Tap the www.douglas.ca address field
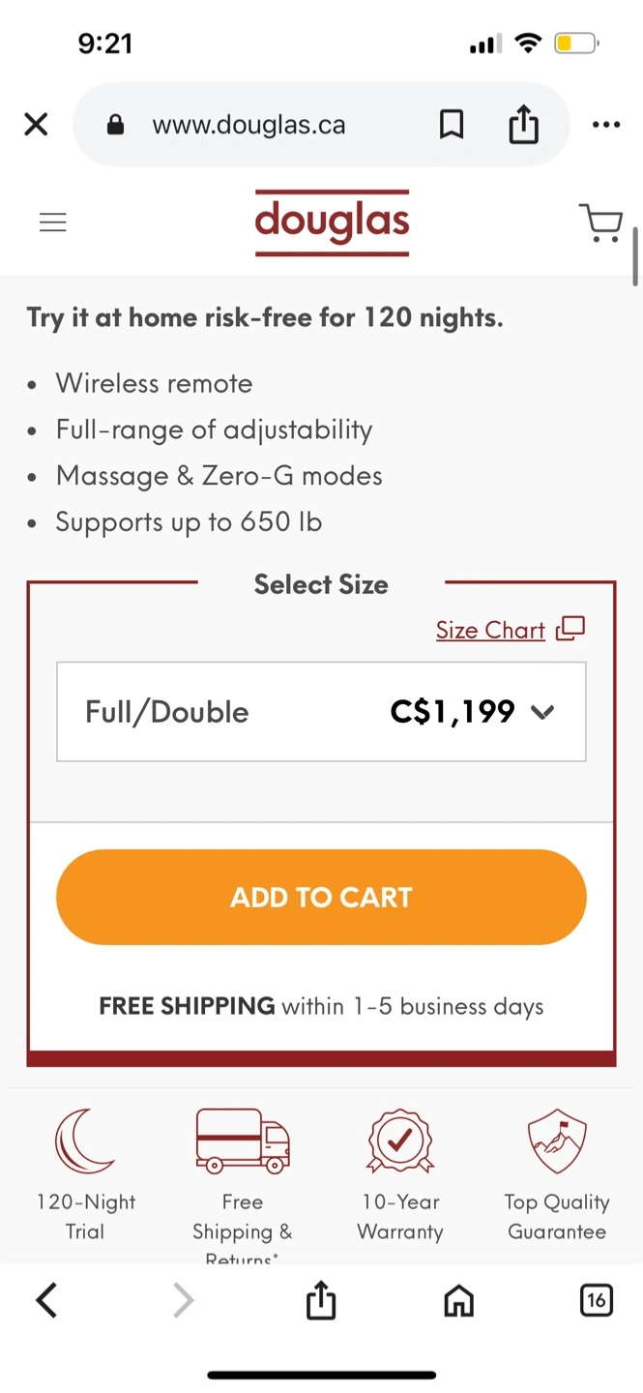This screenshot has height=1393, width=643. coord(248,125)
